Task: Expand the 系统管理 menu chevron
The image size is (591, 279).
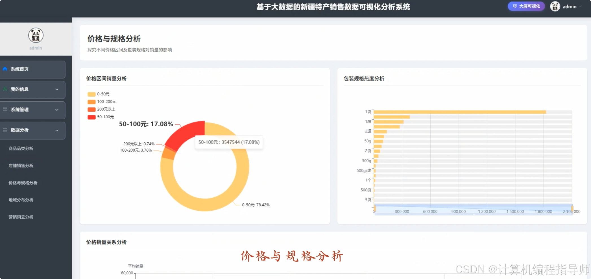Action: (57, 110)
